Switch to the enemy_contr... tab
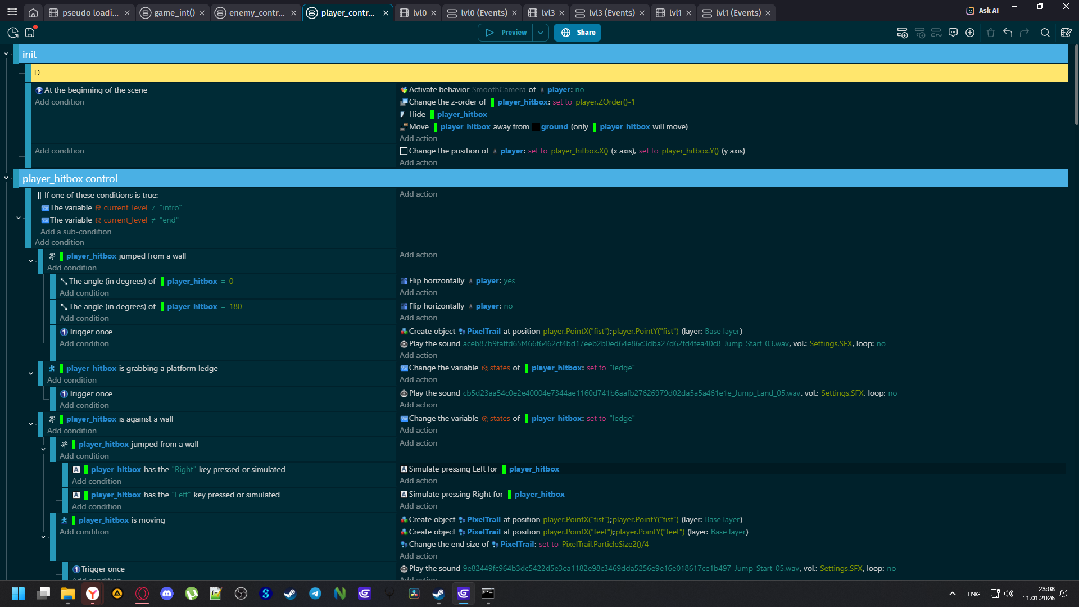The height and width of the screenshot is (607, 1079). click(x=257, y=12)
